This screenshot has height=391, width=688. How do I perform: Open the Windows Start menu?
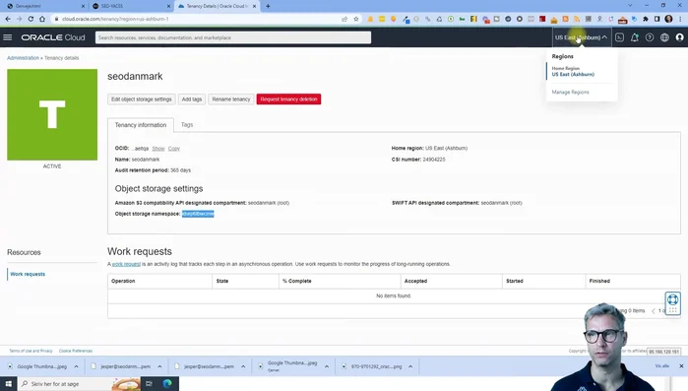(x=8, y=383)
